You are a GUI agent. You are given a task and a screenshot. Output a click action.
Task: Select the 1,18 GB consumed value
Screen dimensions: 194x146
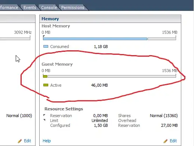pyautogui.click(x=101, y=47)
